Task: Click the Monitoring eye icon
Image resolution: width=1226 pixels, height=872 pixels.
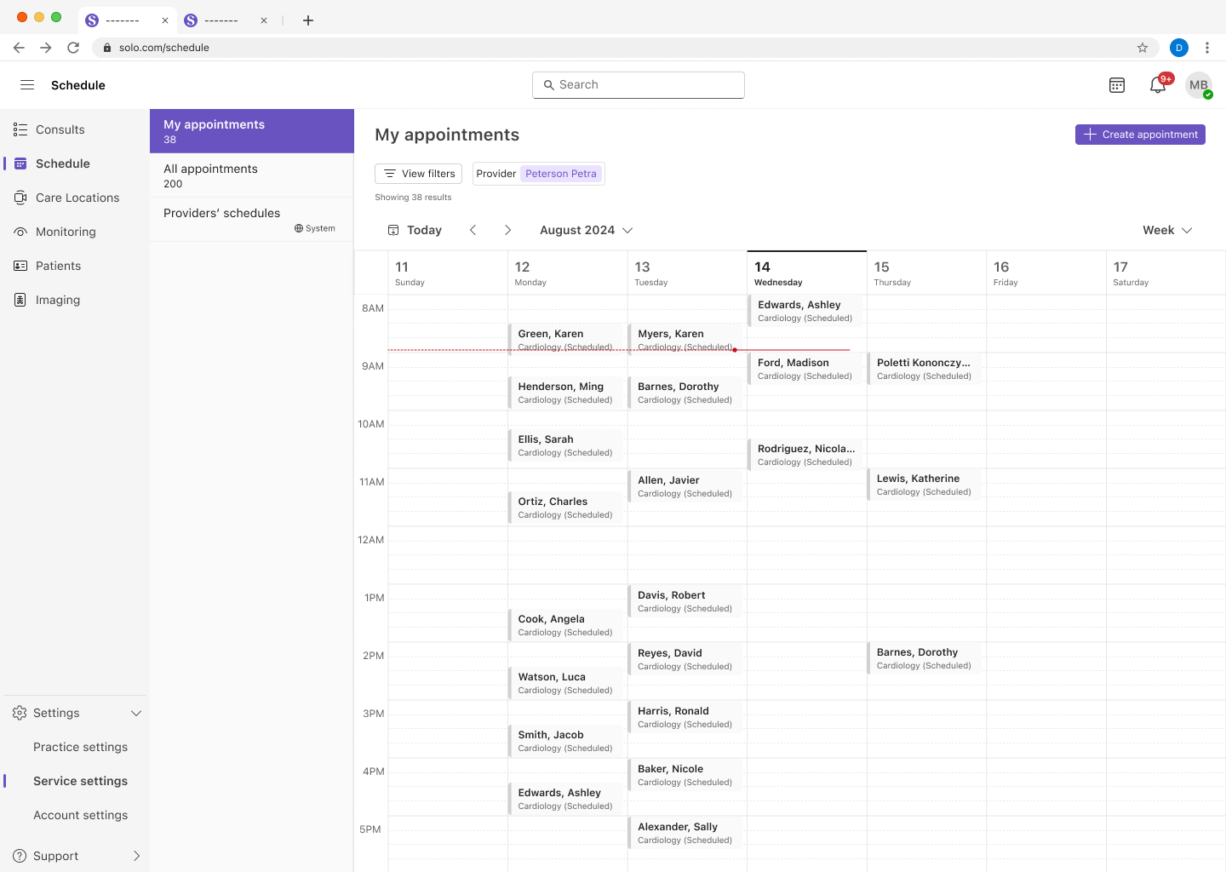Action: click(x=20, y=232)
